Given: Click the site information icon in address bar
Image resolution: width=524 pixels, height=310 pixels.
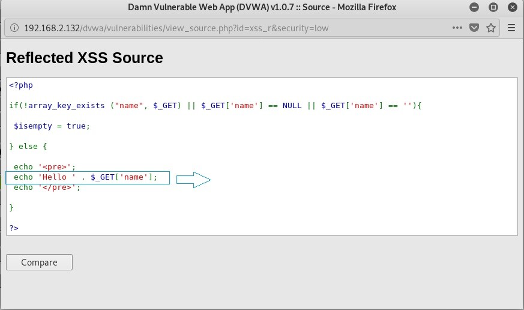Looking at the screenshot, I should (14, 28).
